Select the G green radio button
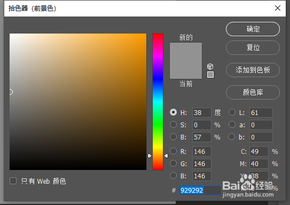 (x=173, y=163)
